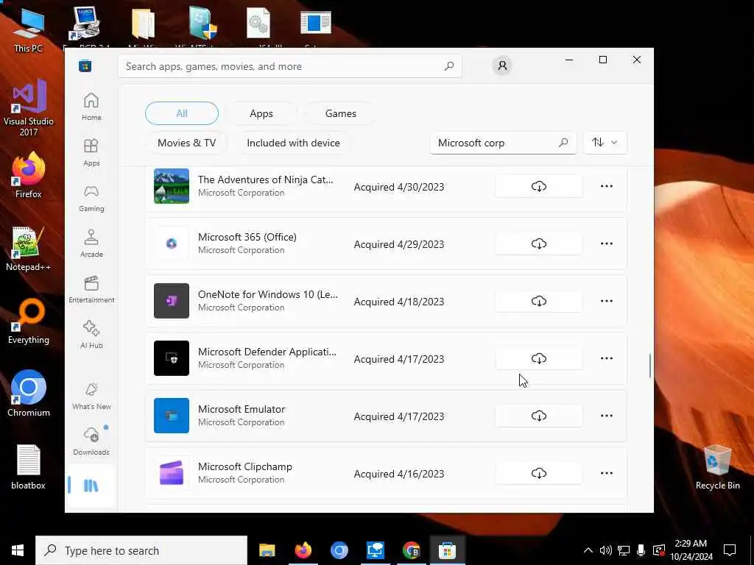Select Movies & TV filter
Screen dimensions: 754x565
pos(186,143)
